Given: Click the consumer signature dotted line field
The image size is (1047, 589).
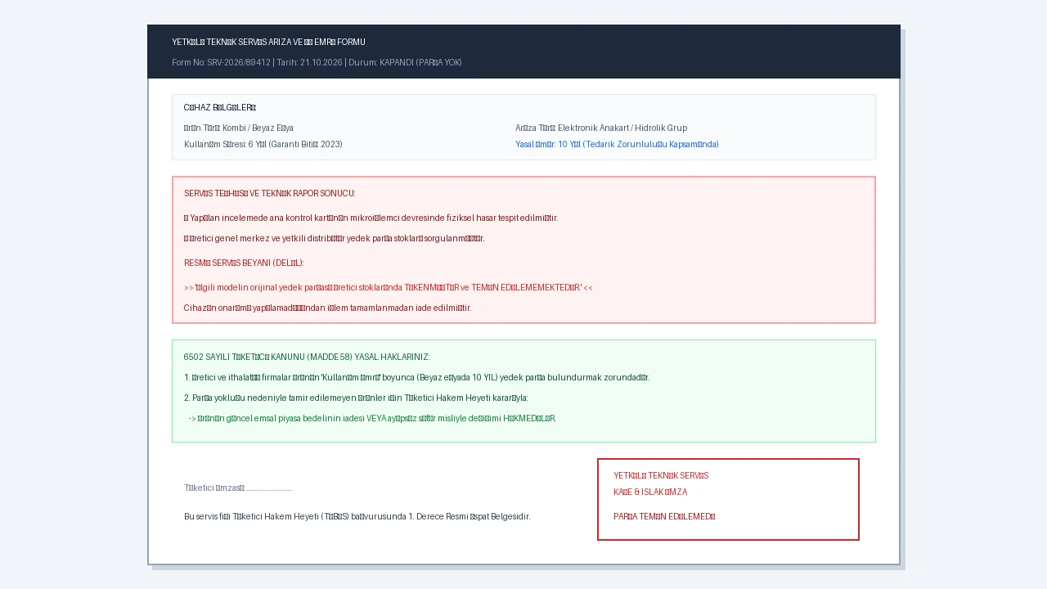Looking at the screenshot, I should point(238,488).
